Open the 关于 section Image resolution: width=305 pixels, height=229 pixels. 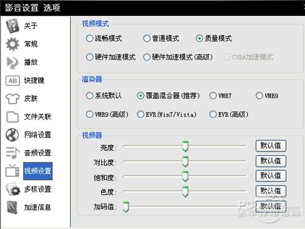coord(30,26)
